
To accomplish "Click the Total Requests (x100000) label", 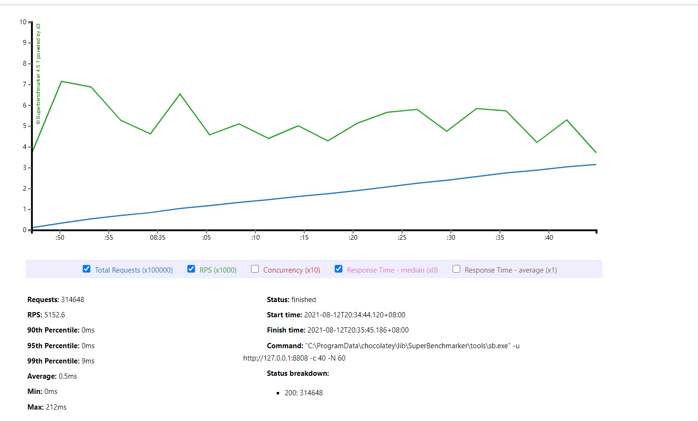I will pos(134,270).
